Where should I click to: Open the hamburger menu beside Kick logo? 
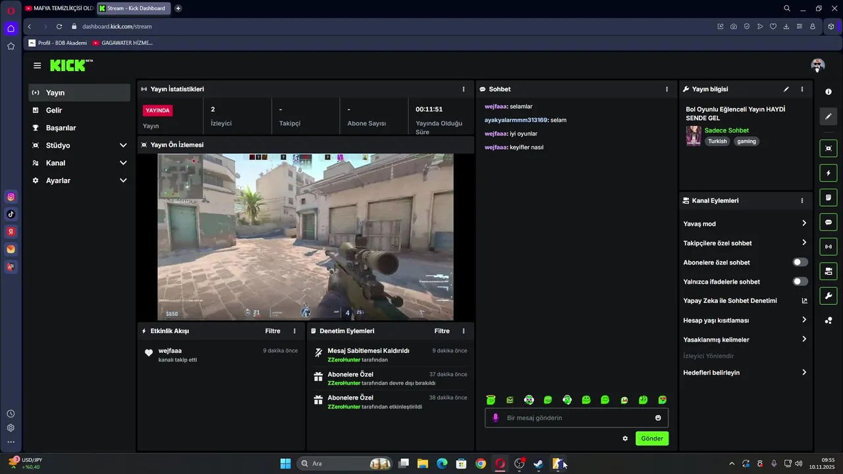[x=37, y=65]
